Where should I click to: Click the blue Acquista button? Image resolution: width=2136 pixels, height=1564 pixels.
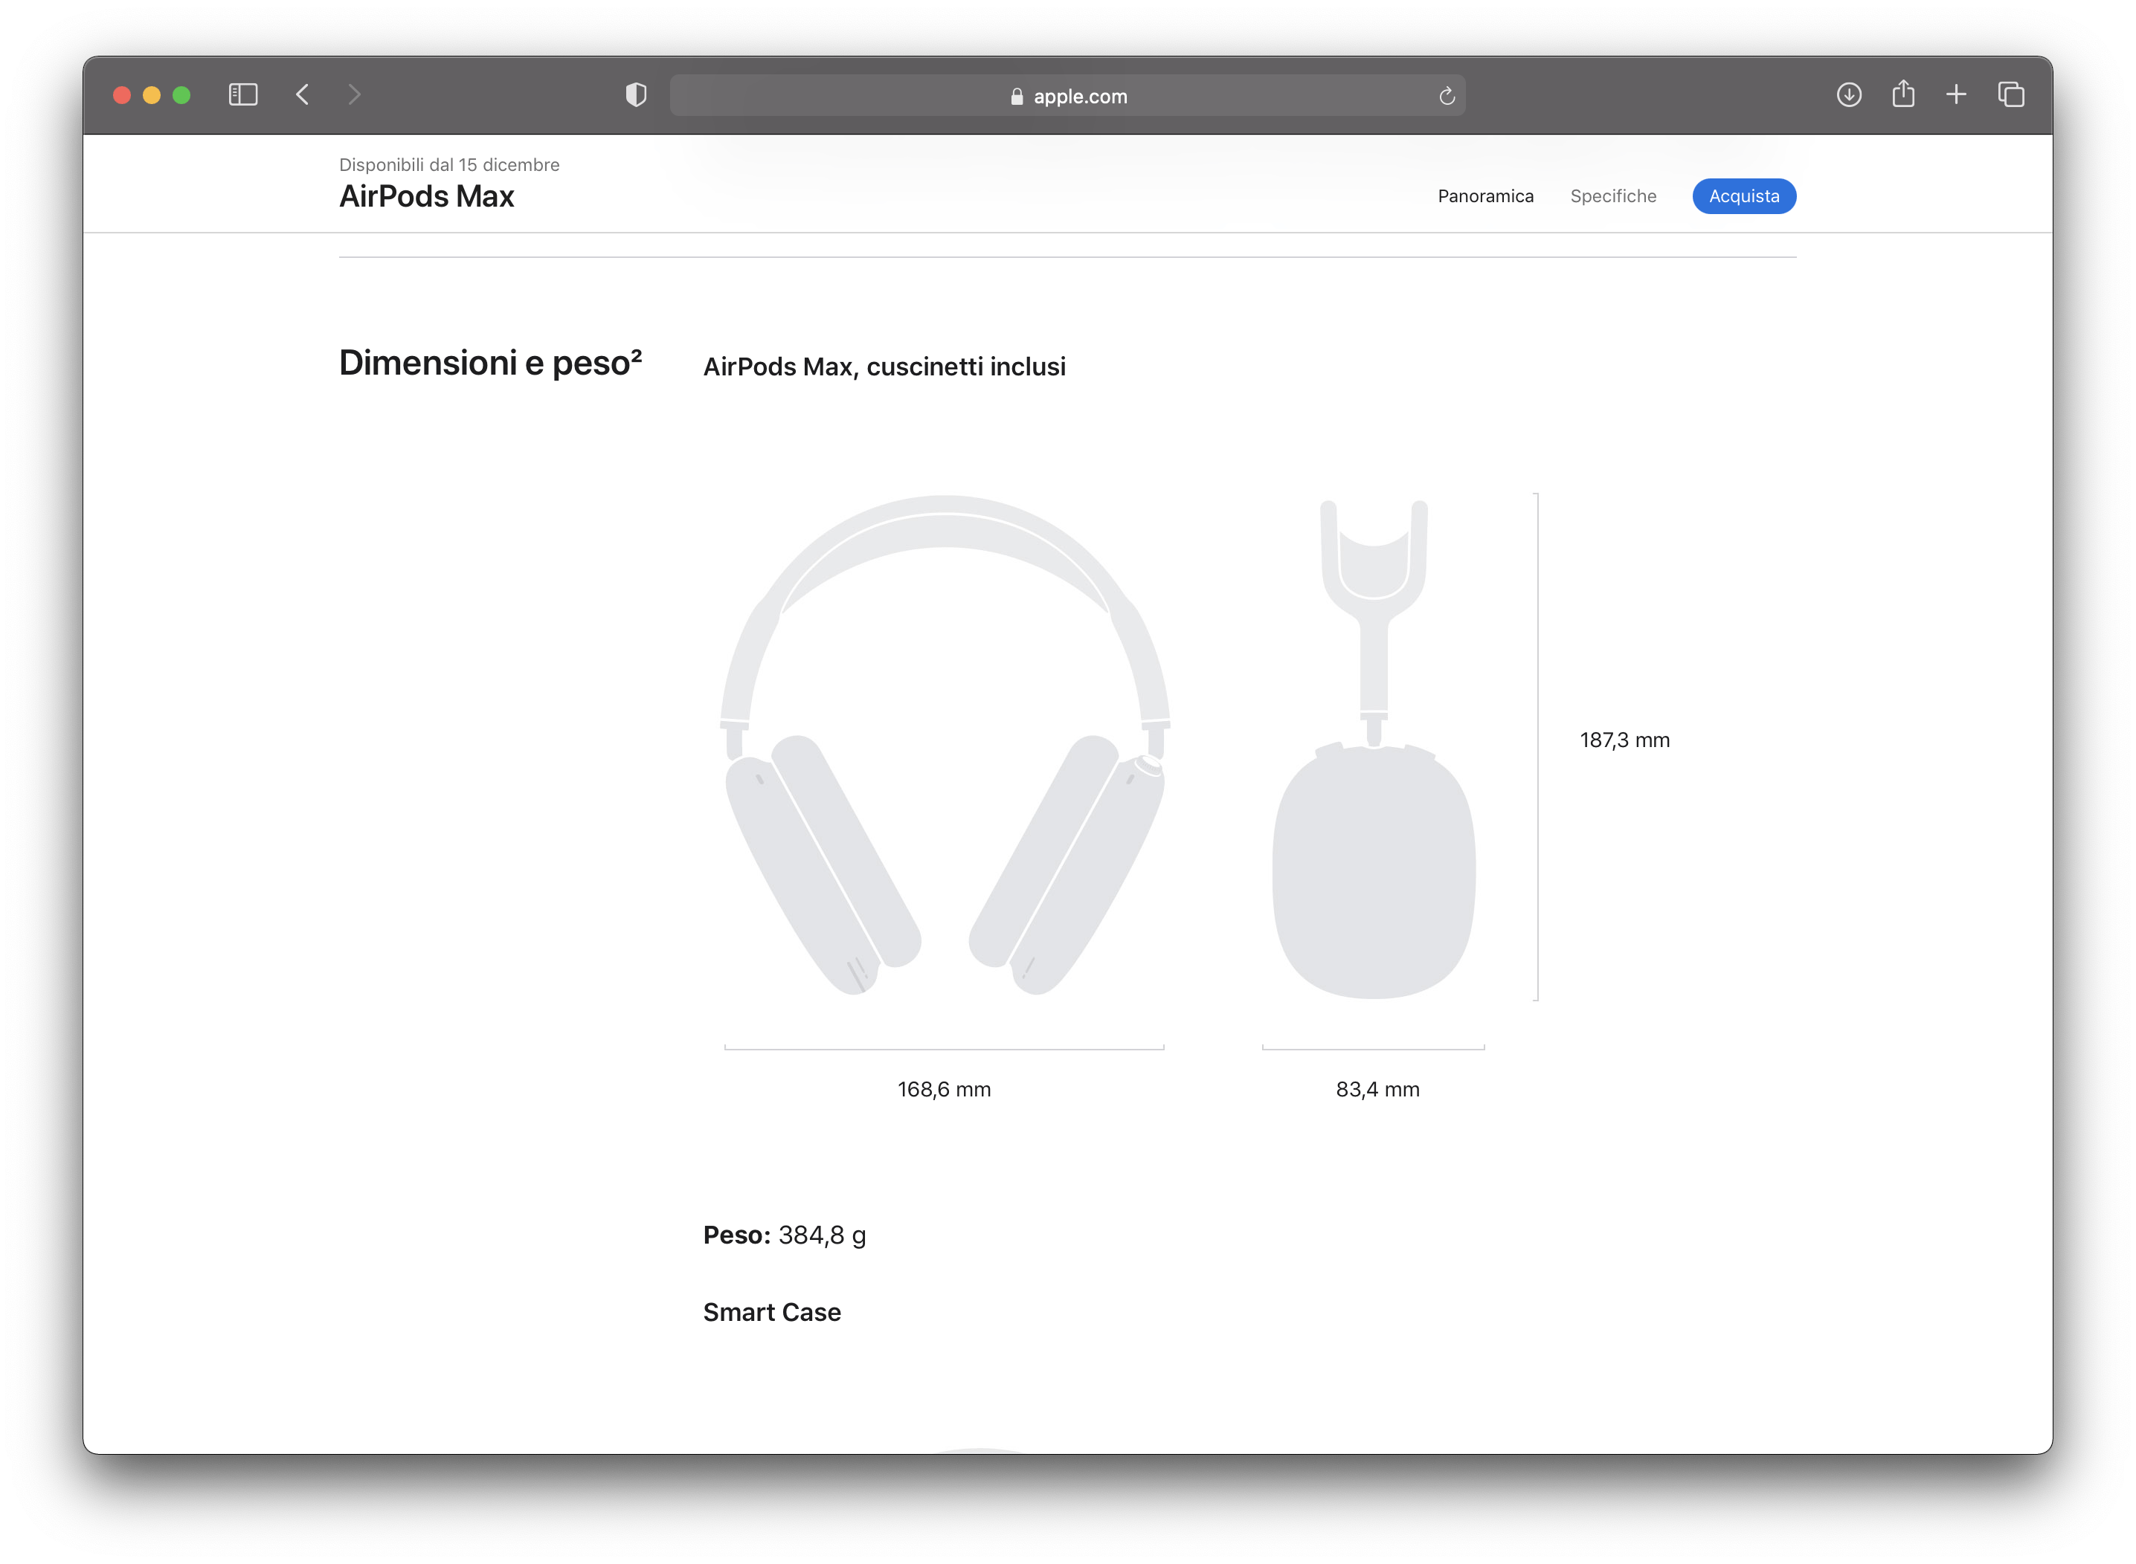[x=1744, y=196]
